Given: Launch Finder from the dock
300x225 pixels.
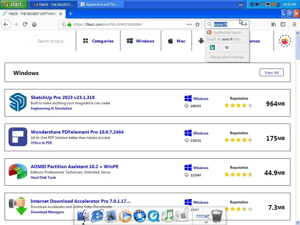Looking at the screenshot, I should (x=83, y=216).
